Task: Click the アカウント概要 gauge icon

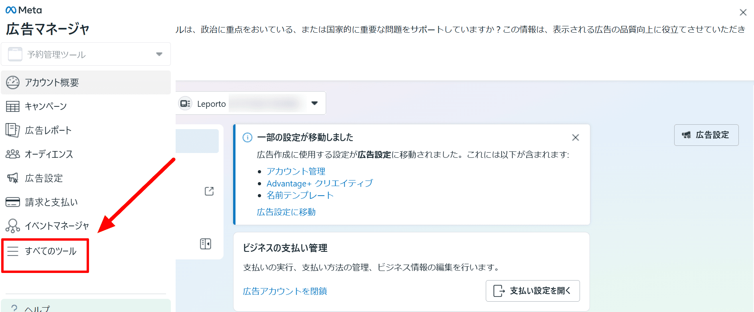Action: (13, 82)
